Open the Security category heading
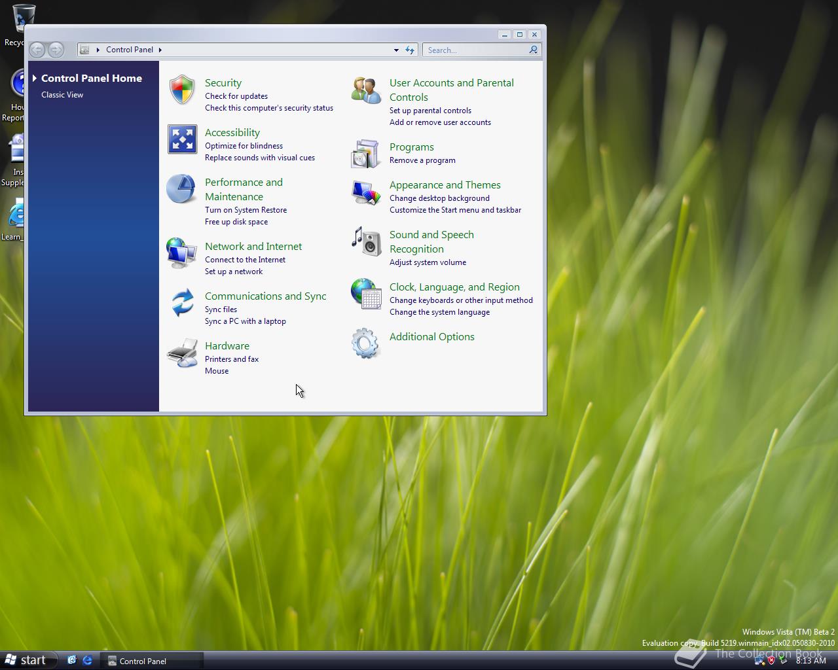The width and height of the screenshot is (838, 670). pyautogui.click(x=223, y=83)
